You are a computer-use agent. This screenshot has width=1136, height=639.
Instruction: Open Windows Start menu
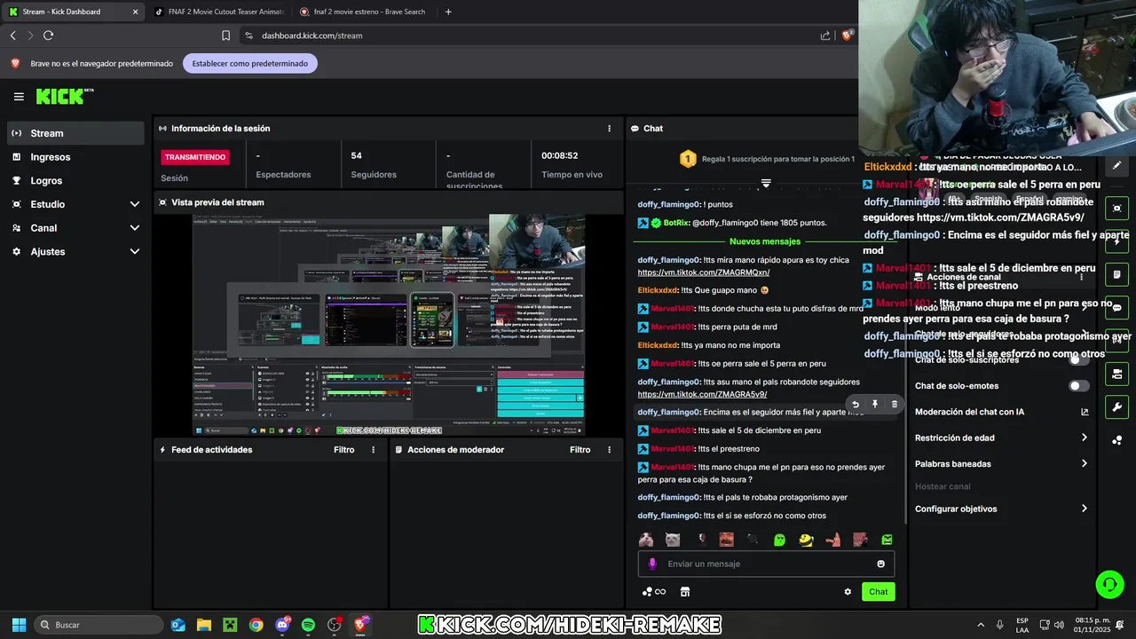[19, 625]
